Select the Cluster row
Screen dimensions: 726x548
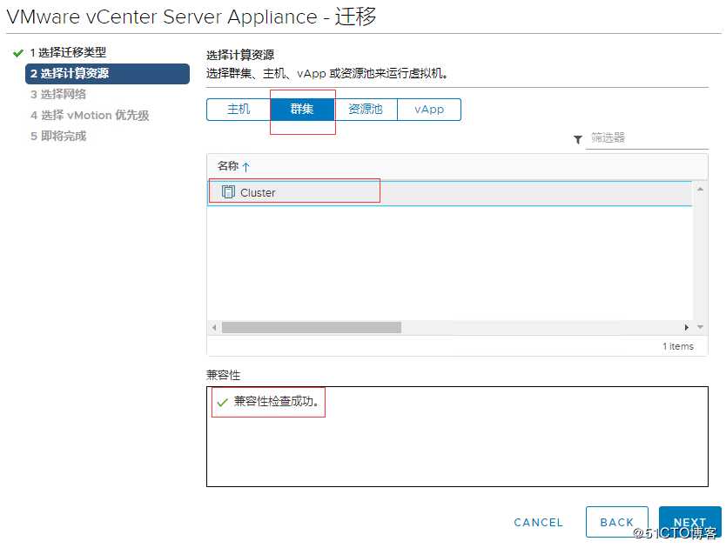[449, 193]
